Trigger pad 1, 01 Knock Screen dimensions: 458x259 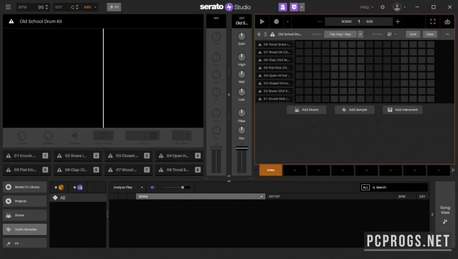click(x=27, y=156)
